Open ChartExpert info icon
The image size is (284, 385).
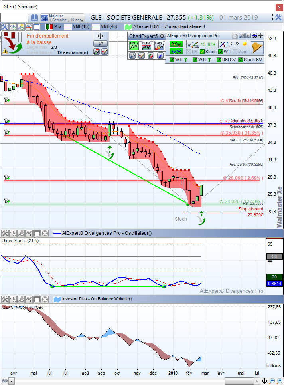160,56
